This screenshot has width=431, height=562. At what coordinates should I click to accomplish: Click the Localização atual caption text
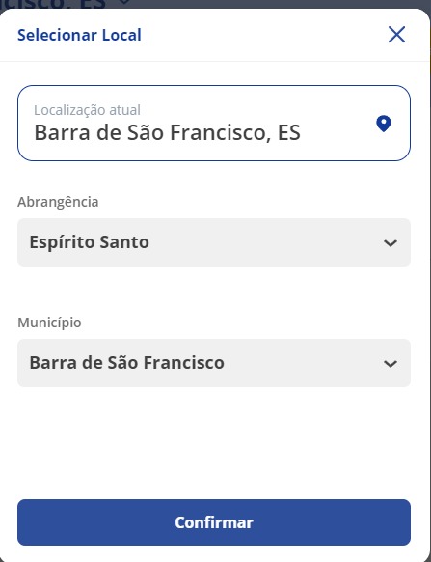point(87,110)
